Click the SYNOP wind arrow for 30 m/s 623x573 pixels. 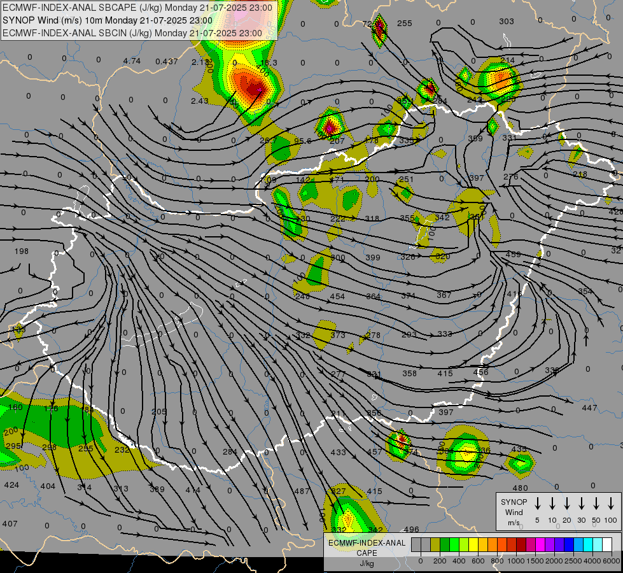click(581, 503)
